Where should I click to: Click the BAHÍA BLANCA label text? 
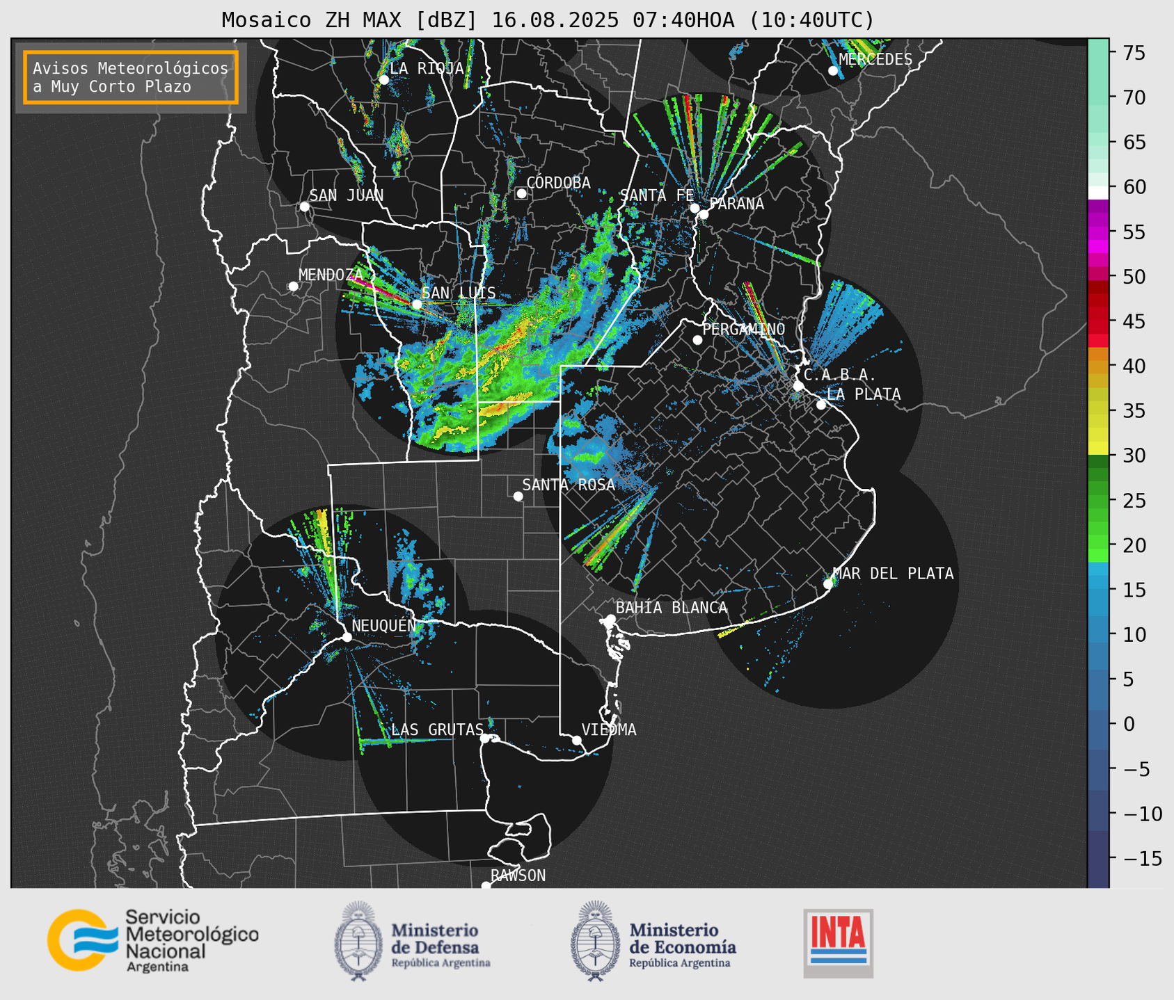[x=672, y=608]
